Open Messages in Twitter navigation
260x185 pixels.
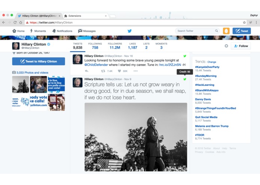click(x=87, y=31)
